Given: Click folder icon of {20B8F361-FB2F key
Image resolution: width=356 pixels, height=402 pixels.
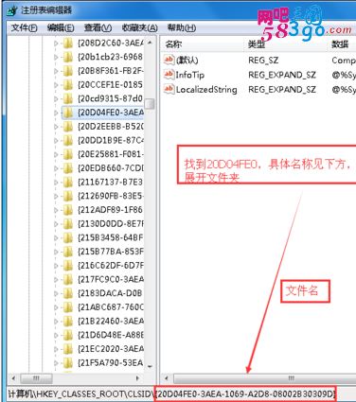Looking at the screenshot, I should 67,71.
